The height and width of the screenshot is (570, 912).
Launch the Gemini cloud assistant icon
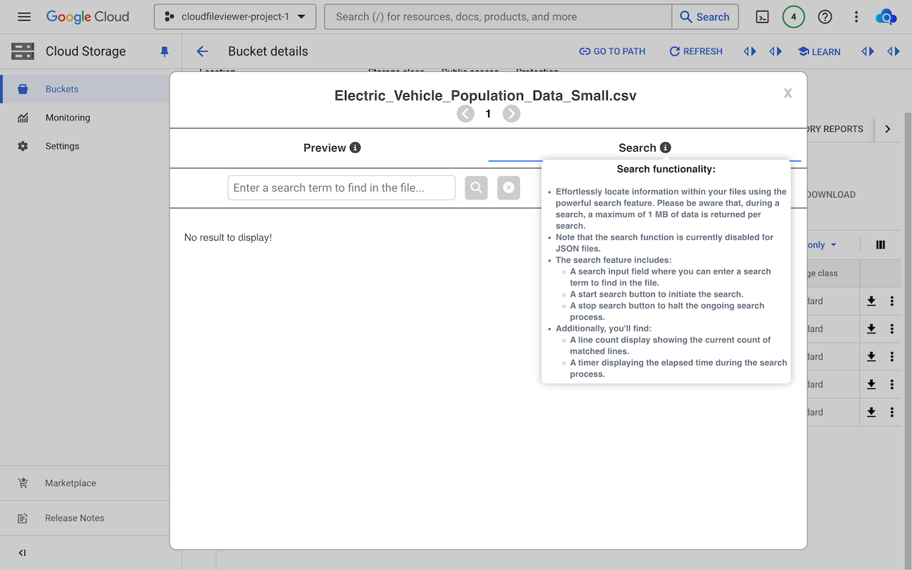point(886,16)
